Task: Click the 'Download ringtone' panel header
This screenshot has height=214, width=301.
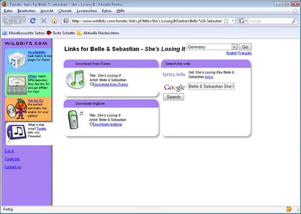Action: click(111, 103)
